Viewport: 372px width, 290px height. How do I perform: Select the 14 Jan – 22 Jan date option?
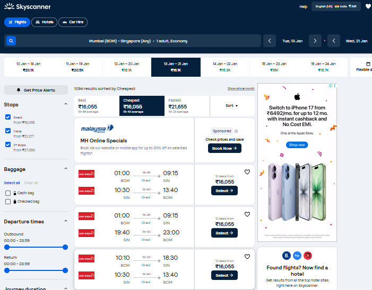point(225,67)
